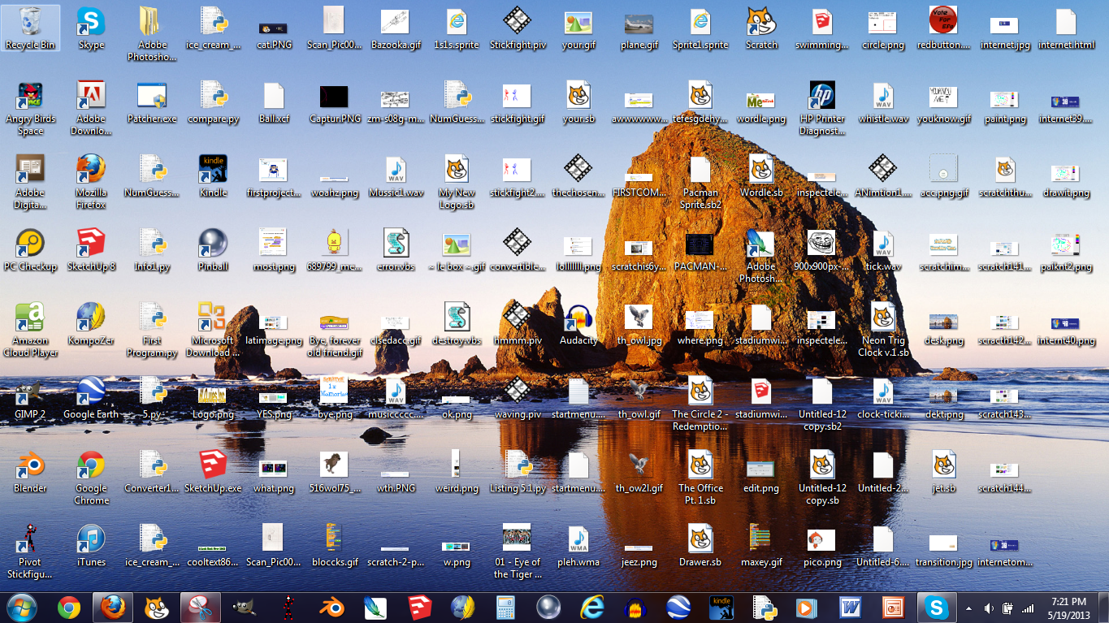Open the volume control slider
Image resolution: width=1109 pixels, height=623 pixels.
pos(988,607)
